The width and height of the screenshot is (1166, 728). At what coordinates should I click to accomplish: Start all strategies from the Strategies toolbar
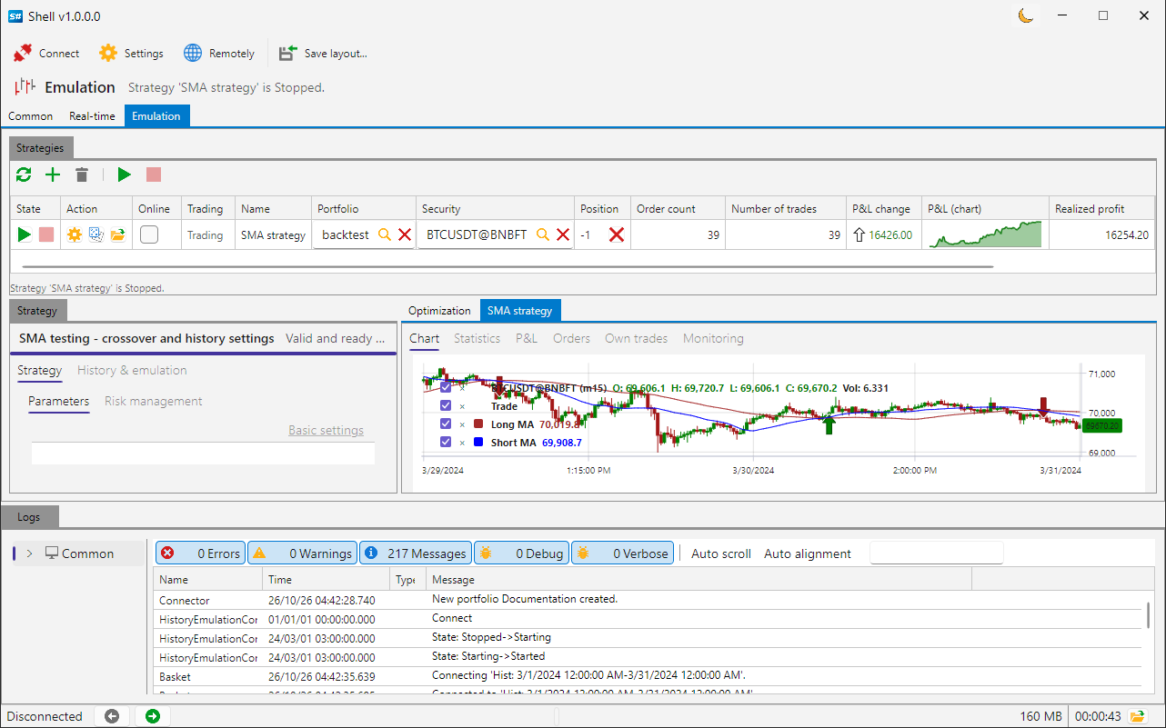click(x=125, y=175)
